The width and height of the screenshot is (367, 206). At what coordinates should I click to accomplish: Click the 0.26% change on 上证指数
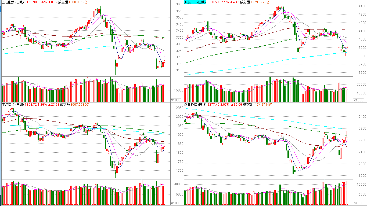[42, 2]
